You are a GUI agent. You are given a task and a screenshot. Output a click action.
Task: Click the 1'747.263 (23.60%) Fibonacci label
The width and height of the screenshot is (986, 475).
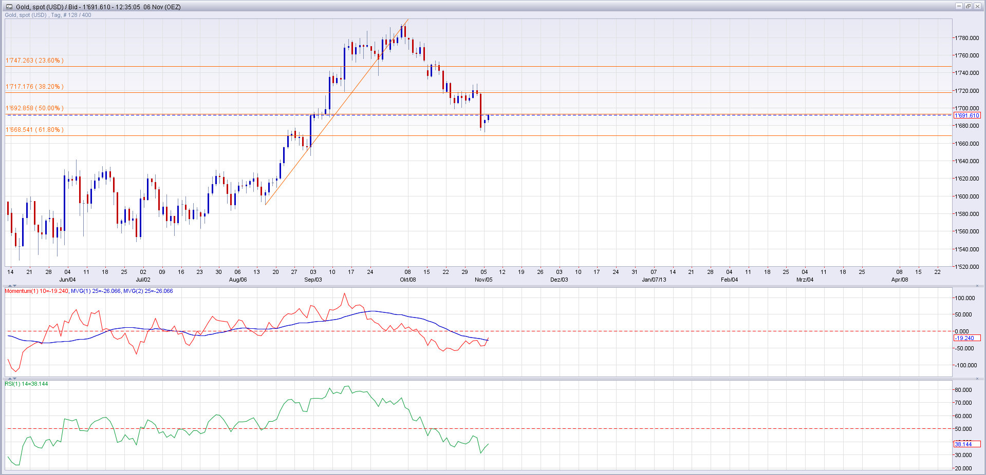point(34,60)
